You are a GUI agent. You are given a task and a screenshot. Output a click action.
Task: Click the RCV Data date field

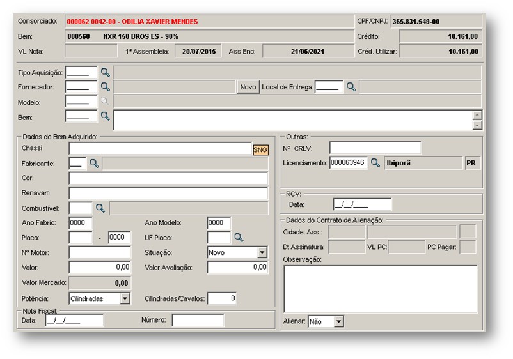(362, 204)
